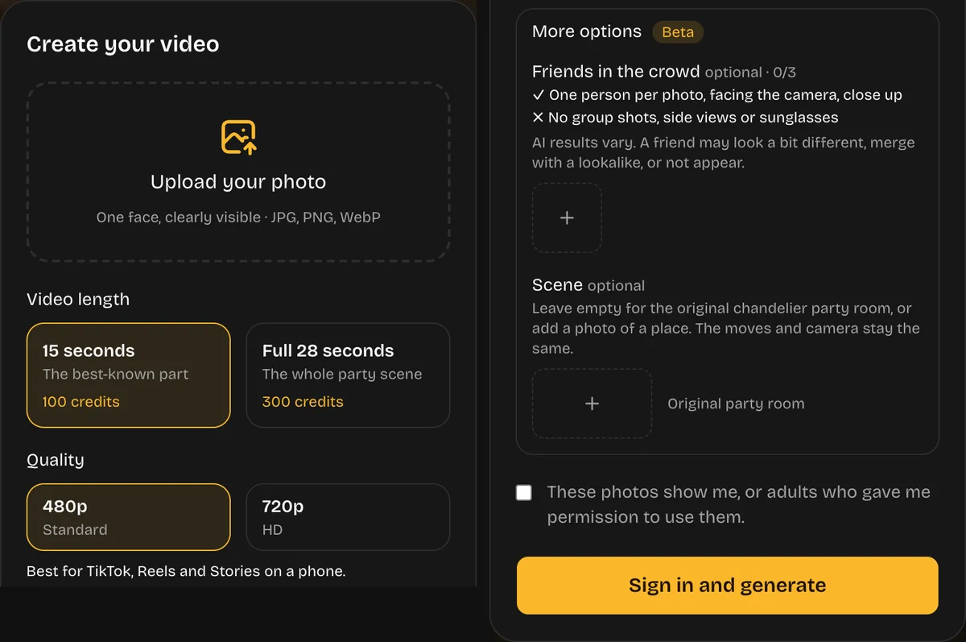This screenshot has height=642, width=966.
Task: Click the Friends in the crowd heading
Action: pyautogui.click(x=616, y=71)
